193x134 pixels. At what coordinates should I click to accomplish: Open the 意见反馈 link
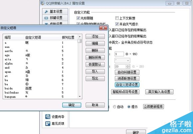coord(58,124)
